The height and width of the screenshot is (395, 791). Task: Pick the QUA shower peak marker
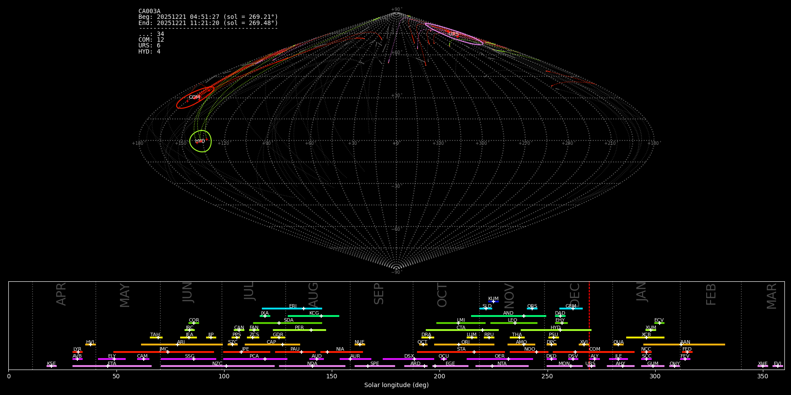[x=618, y=345]
